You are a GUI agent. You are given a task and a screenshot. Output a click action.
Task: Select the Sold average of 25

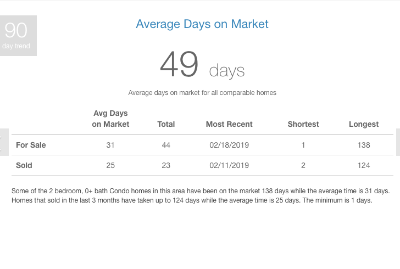pyautogui.click(x=110, y=165)
